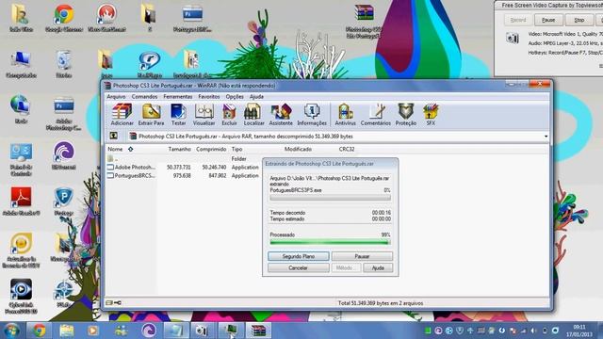Click the camera icon in video capture window
Image resolution: width=603 pixels, height=339 pixels.
click(x=513, y=38)
